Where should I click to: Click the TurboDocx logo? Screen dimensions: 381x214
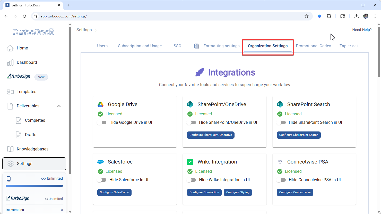tap(33, 32)
